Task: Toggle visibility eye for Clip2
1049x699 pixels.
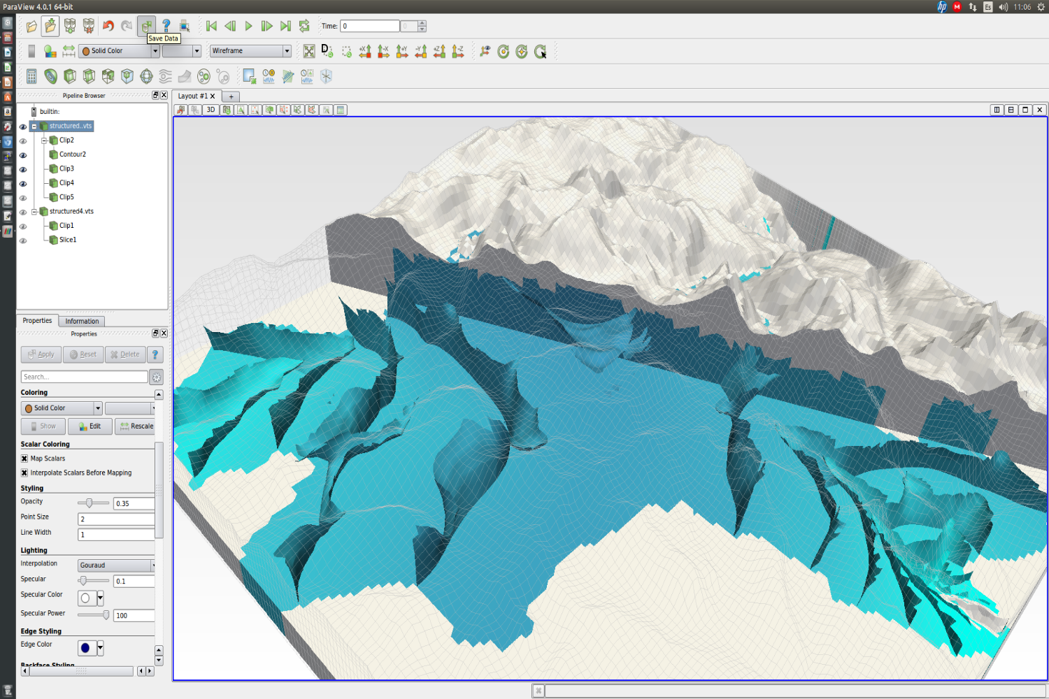Action: [23, 141]
